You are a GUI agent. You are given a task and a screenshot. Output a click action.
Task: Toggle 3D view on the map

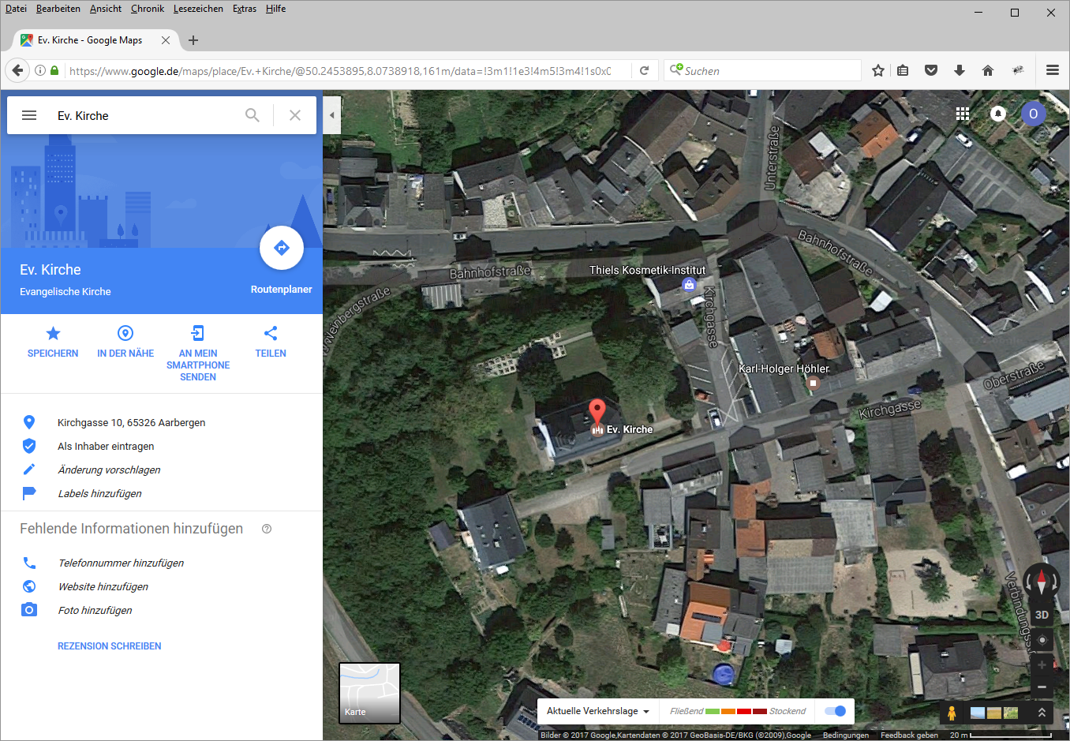coord(1042,615)
